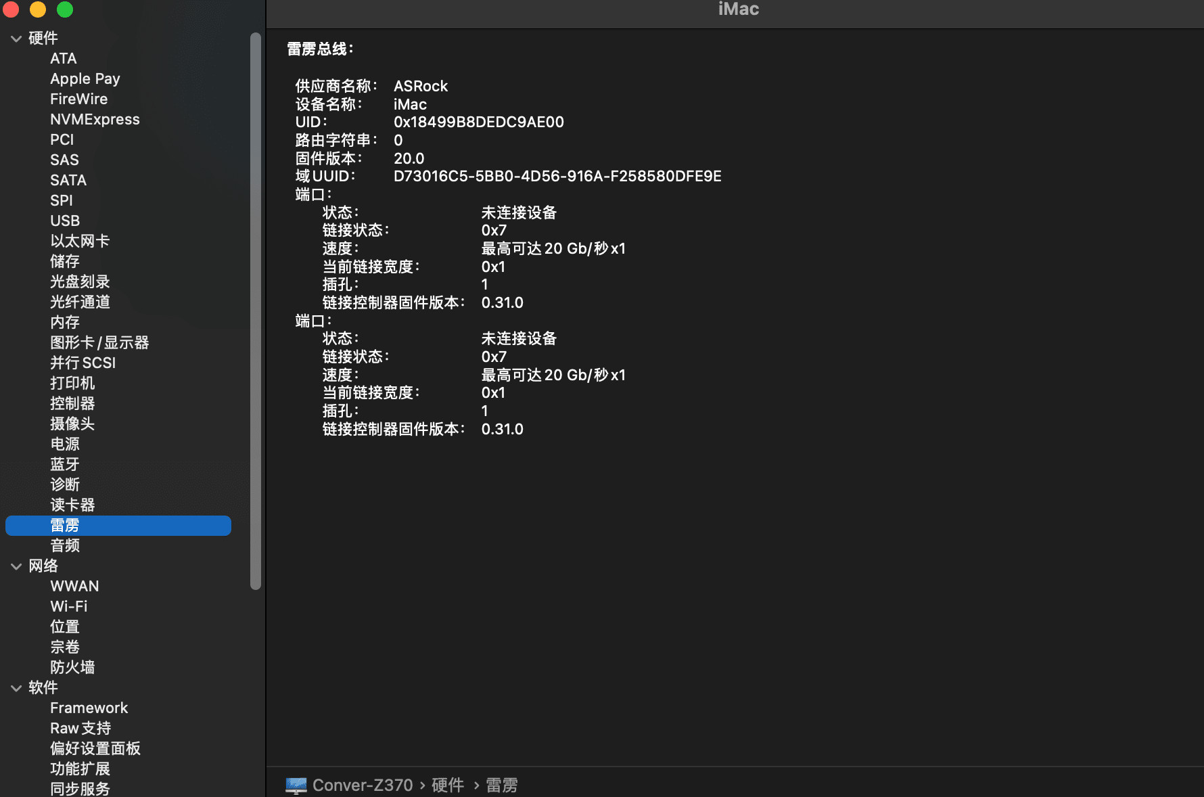
Task: Open 同步服务 in the sidebar
Action: [80, 788]
